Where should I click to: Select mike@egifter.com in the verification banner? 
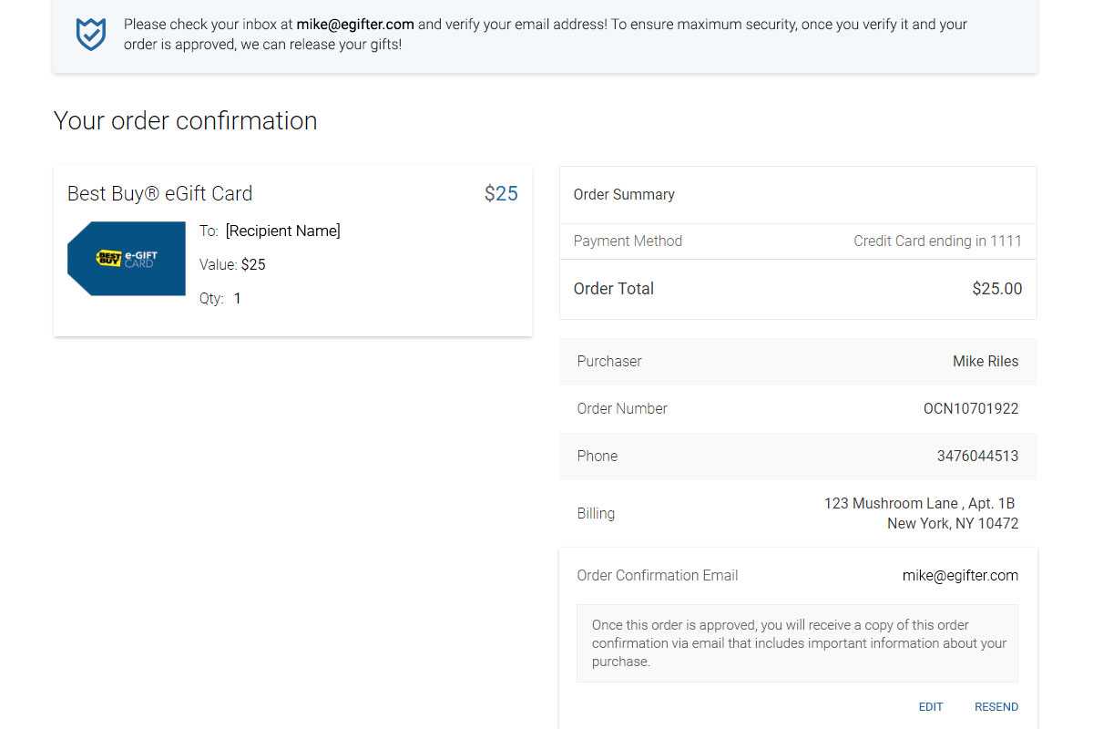pos(355,25)
